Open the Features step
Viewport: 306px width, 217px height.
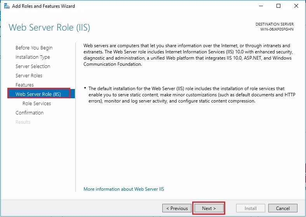[24, 85]
